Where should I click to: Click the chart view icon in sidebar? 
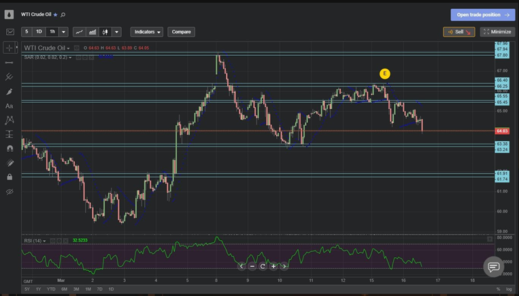pyautogui.click(x=10, y=32)
